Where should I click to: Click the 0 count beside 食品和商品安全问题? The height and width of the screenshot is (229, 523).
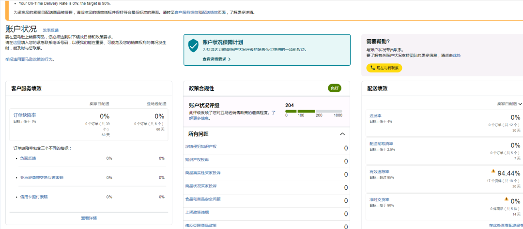[346, 200]
